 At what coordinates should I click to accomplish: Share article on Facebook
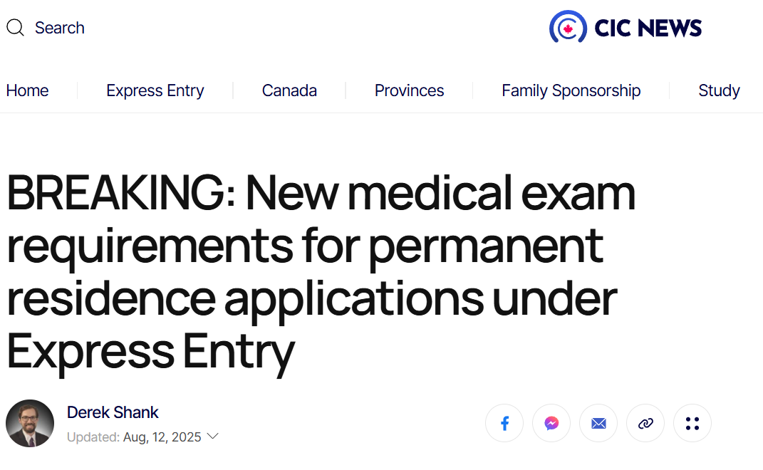(x=504, y=423)
